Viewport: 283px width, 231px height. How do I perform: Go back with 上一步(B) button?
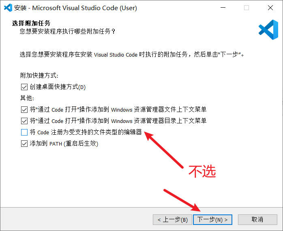(x=172, y=220)
